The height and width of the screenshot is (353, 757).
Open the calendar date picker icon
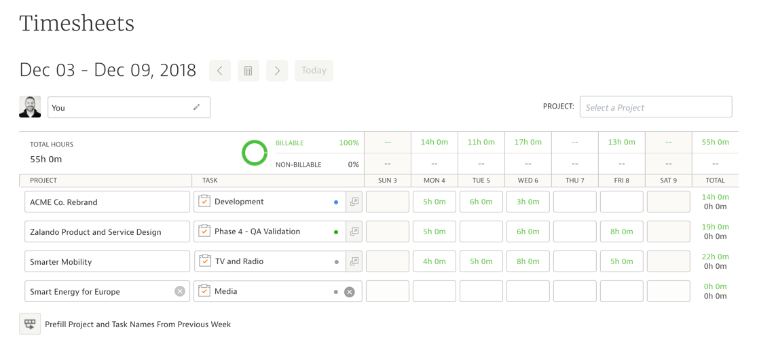pyautogui.click(x=248, y=71)
